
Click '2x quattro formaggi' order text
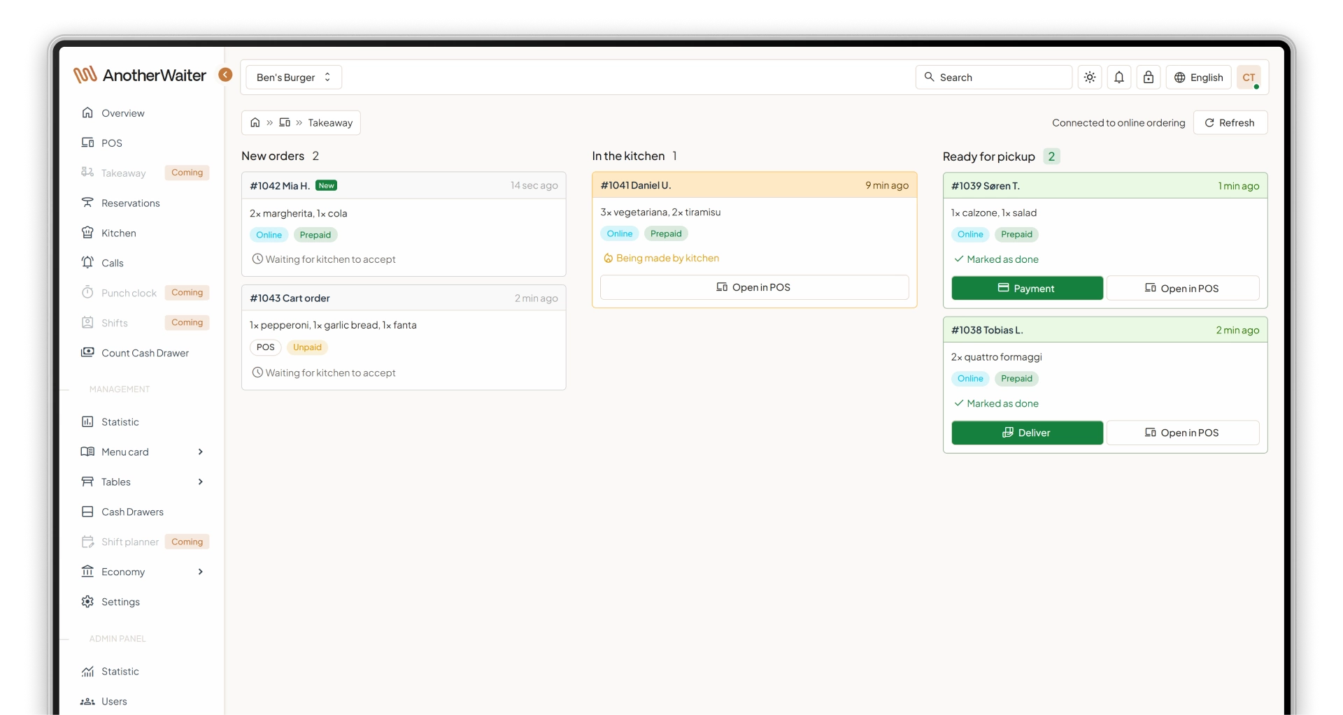pos(996,357)
